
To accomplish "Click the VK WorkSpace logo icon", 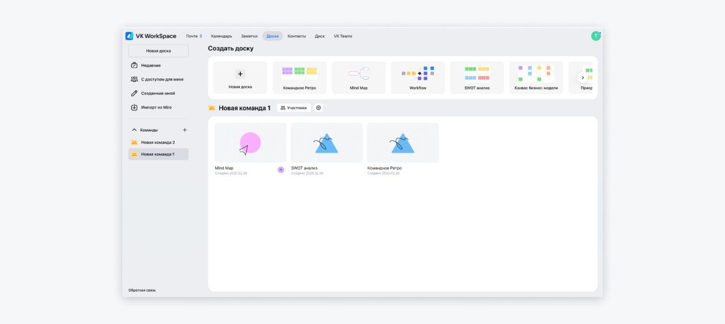I will pos(129,36).
